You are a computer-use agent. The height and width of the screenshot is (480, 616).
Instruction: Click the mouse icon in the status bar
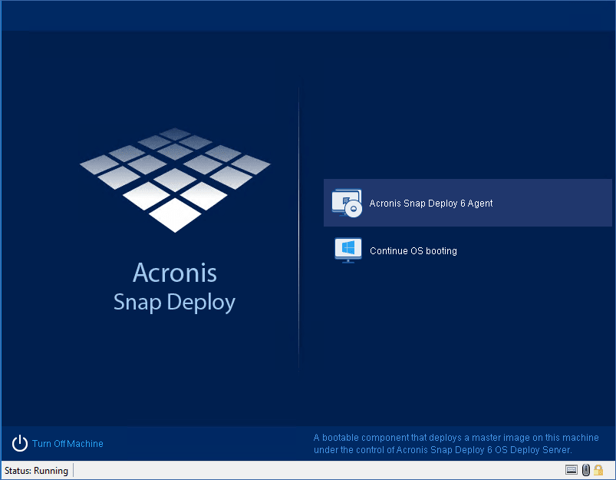pos(585,470)
